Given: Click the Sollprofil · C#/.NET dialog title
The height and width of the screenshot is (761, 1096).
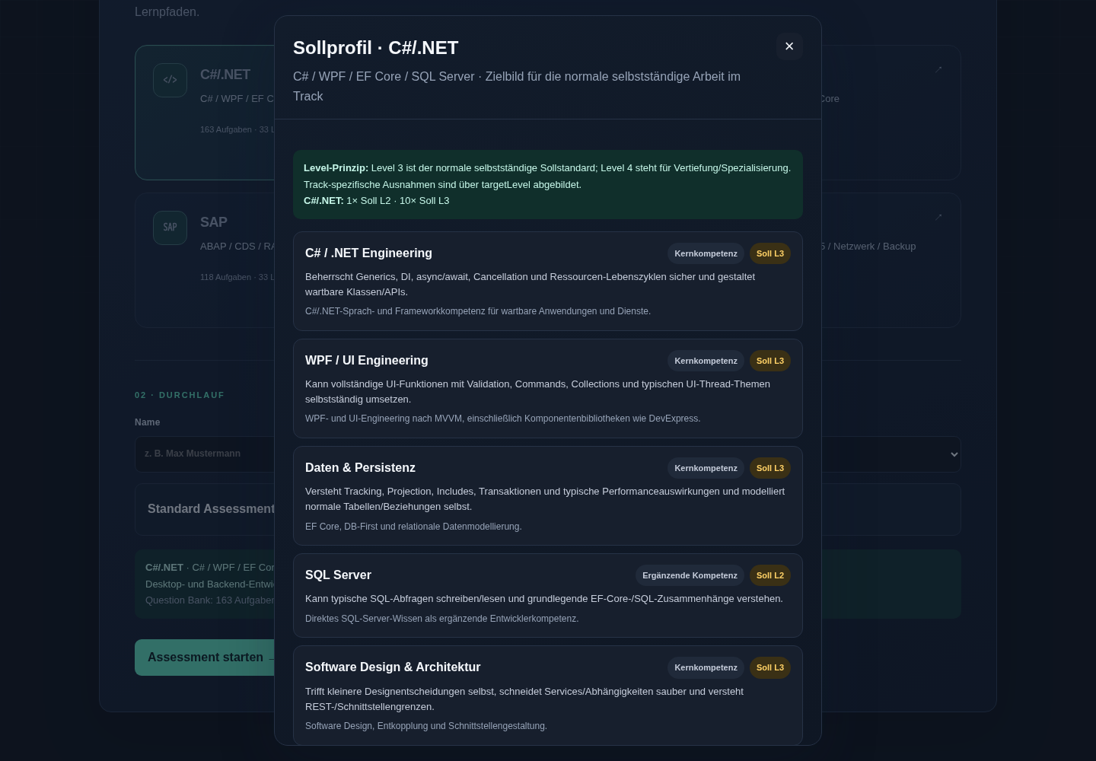Looking at the screenshot, I should [x=376, y=48].
